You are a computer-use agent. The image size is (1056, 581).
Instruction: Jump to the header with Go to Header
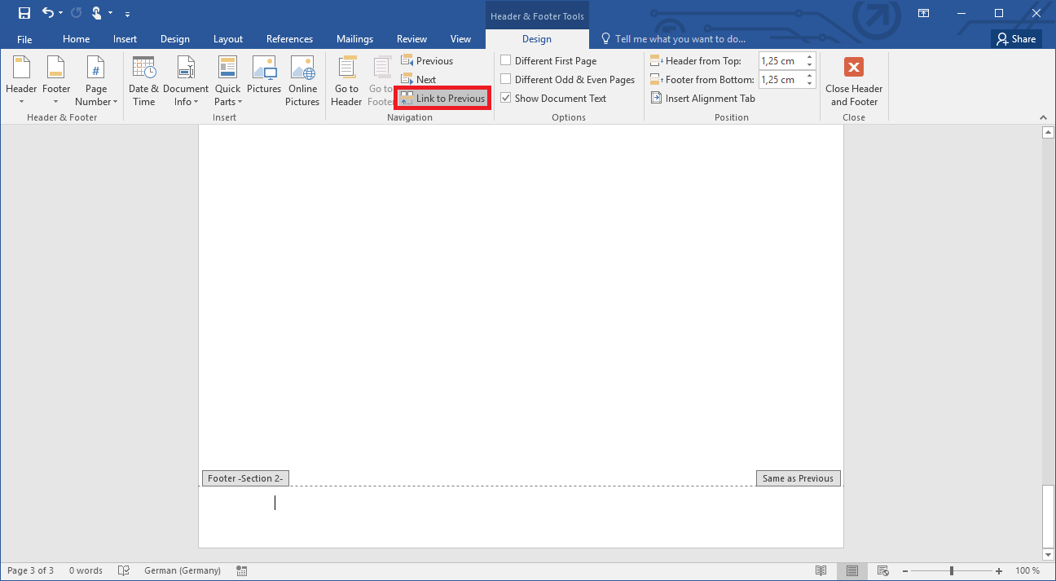click(345, 81)
